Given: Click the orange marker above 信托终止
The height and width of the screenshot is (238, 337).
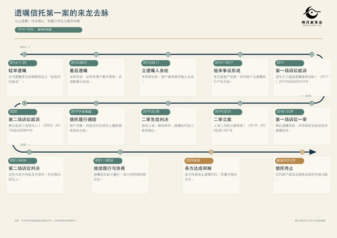Looking at the screenshot, I should point(302,152).
